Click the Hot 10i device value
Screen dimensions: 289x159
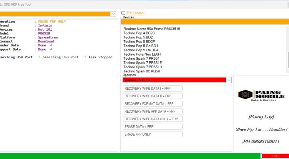coord(45,30)
